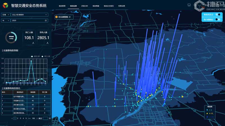This screenshot has height=126, width=225.
Task: Click the jump-to page number input box
Action: pyautogui.click(x=45, y=118)
